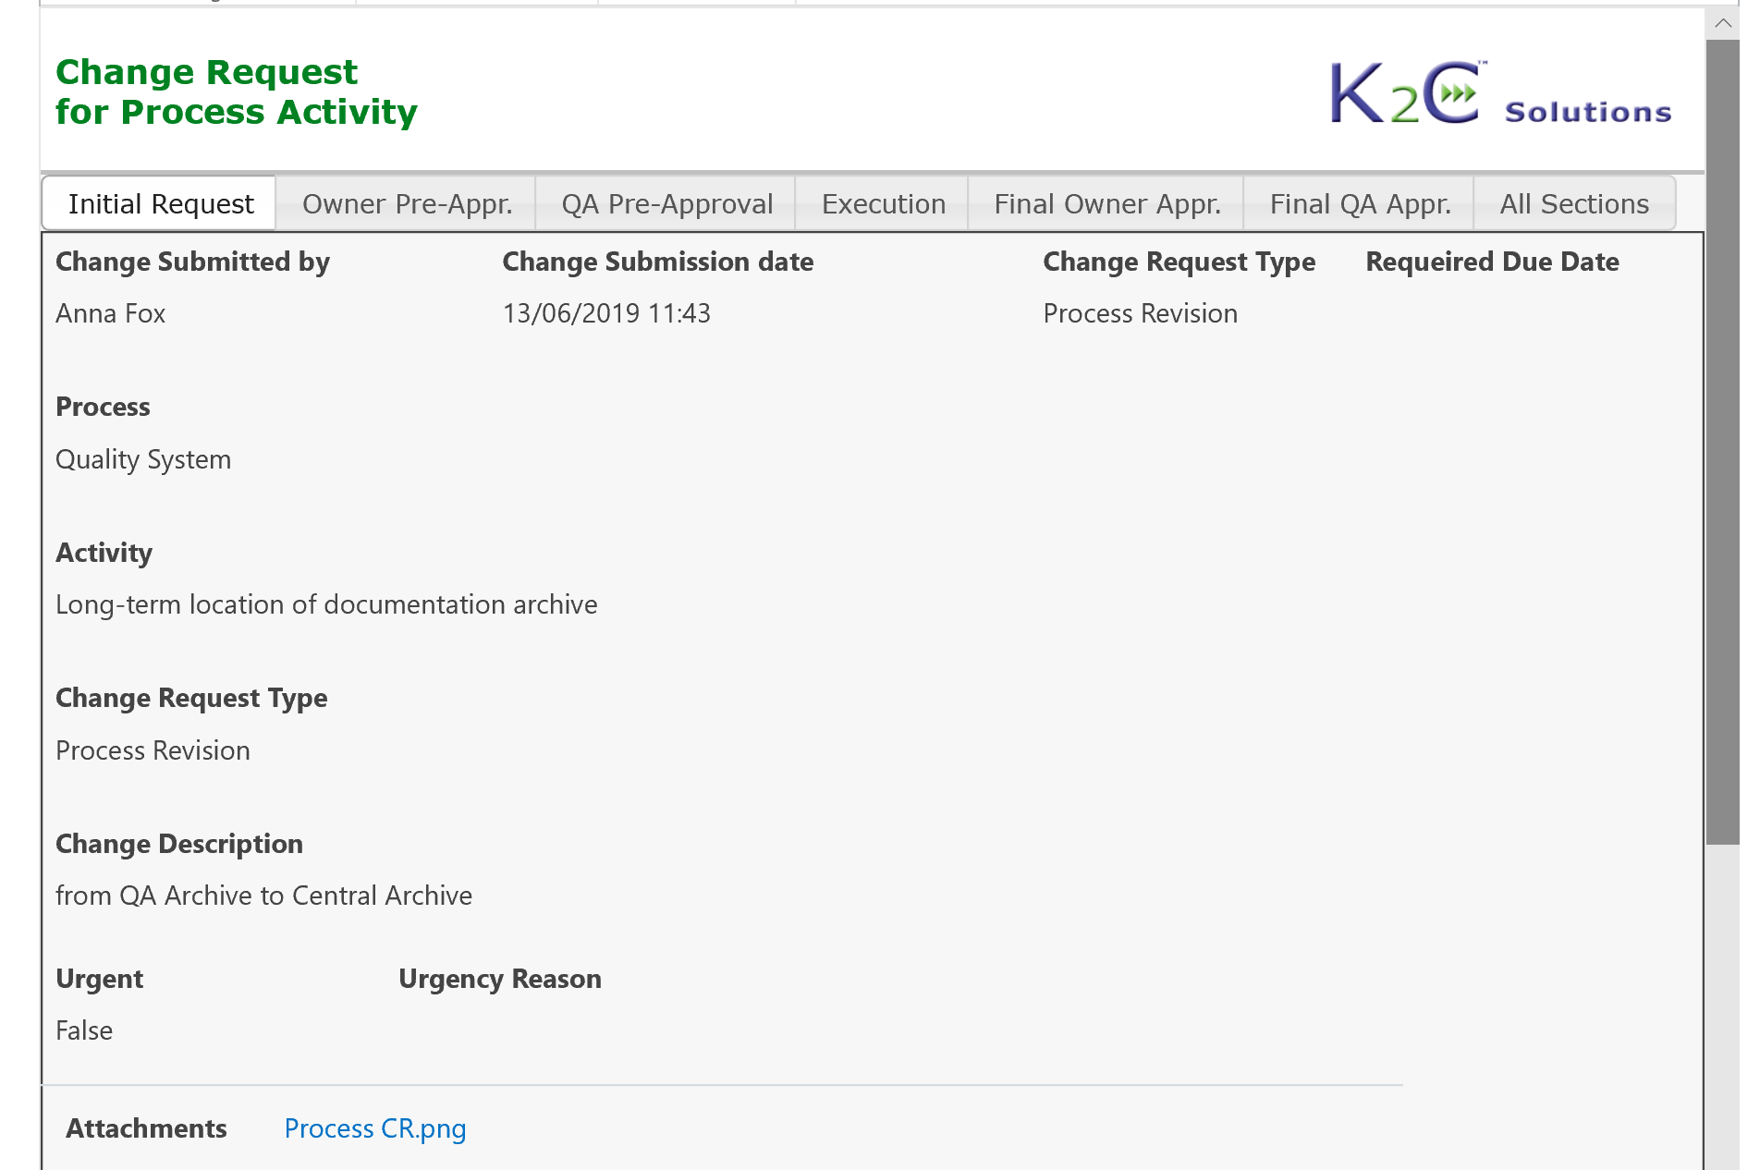Select the 'Anna Fox' submitter name
This screenshot has height=1170, width=1760.
click(110, 313)
